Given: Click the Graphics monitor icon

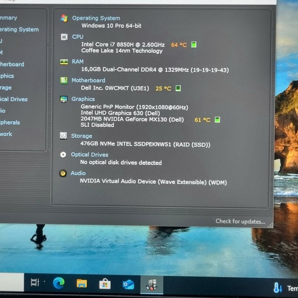Looking at the screenshot, I should [x=64, y=99].
